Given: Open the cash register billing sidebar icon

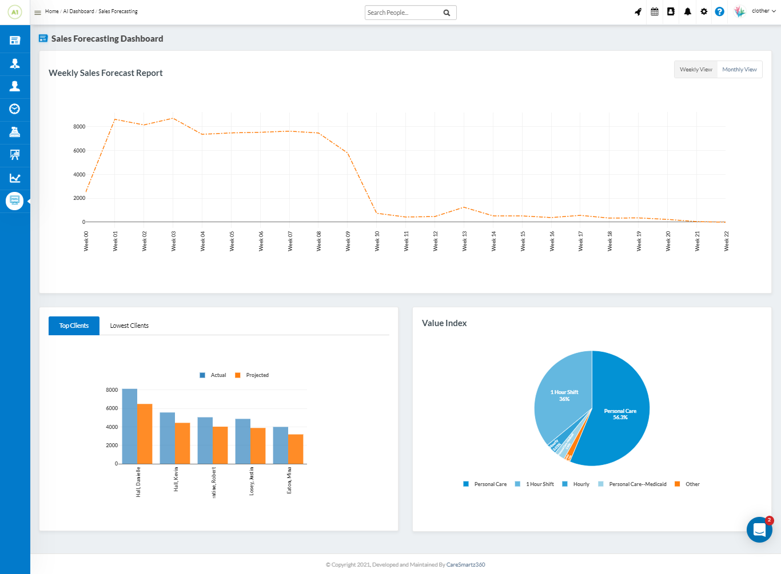Looking at the screenshot, I should 15,132.
